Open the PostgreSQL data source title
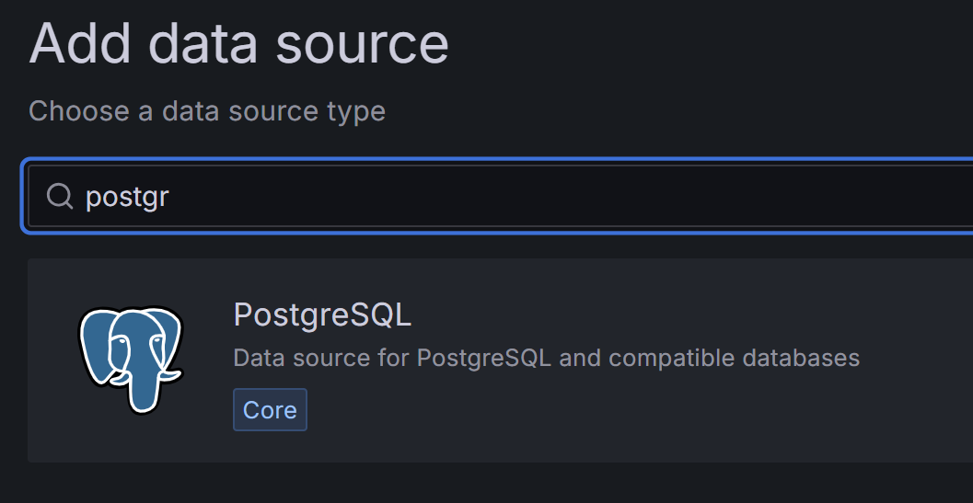The height and width of the screenshot is (503, 973). (322, 315)
